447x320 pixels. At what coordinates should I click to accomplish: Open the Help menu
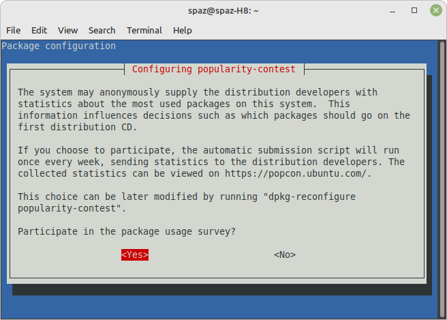coord(183,30)
